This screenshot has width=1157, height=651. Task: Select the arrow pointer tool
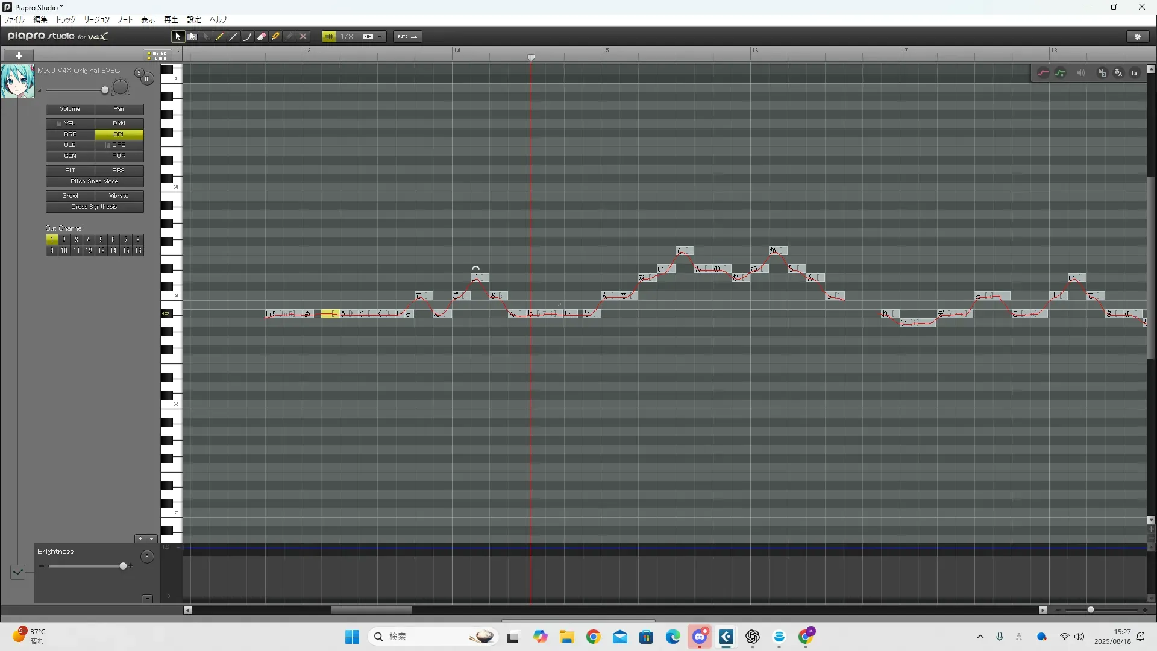(x=177, y=37)
